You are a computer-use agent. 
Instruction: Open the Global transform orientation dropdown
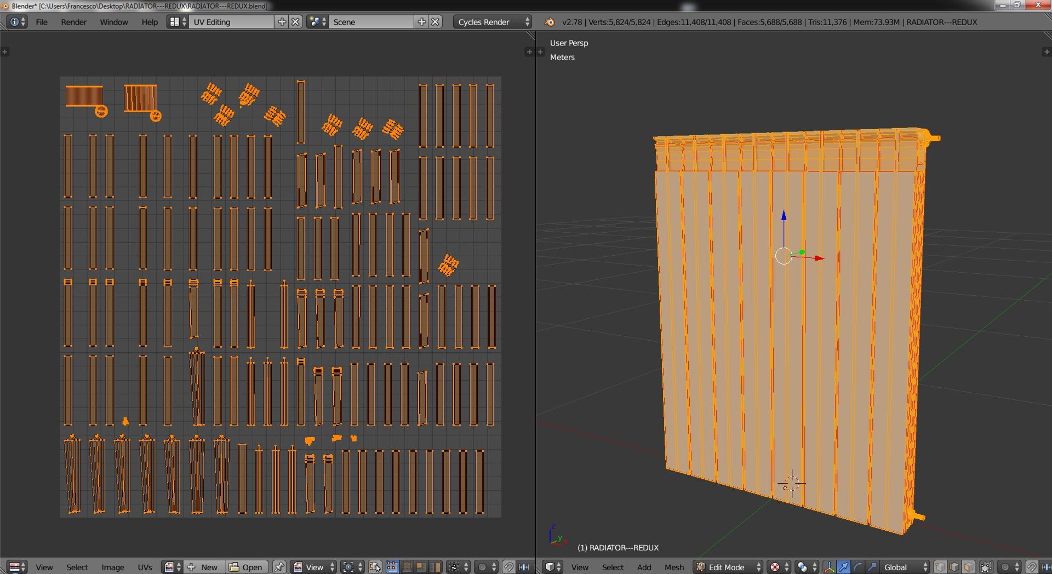click(905, 567)
